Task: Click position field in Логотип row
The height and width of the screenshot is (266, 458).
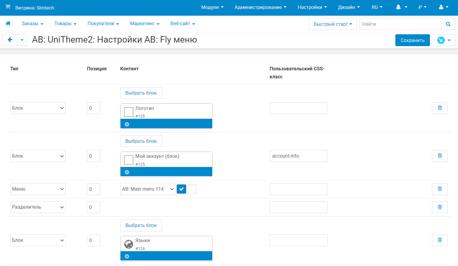Action: click(93, 108)
